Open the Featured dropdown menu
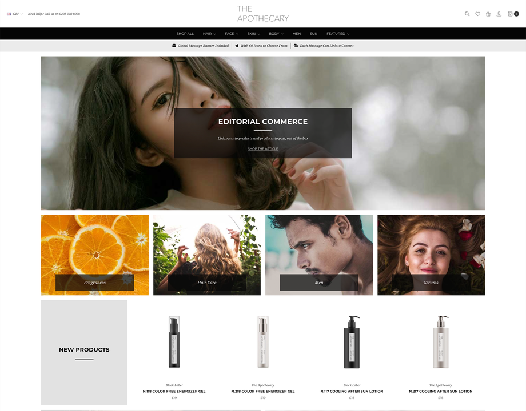Screen dimensions: 526x411 (338, 34)
